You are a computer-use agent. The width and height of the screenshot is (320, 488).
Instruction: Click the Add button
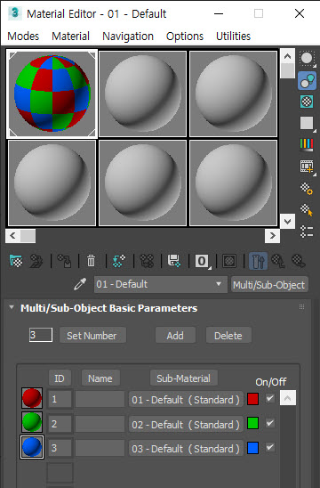pos(175,335)
